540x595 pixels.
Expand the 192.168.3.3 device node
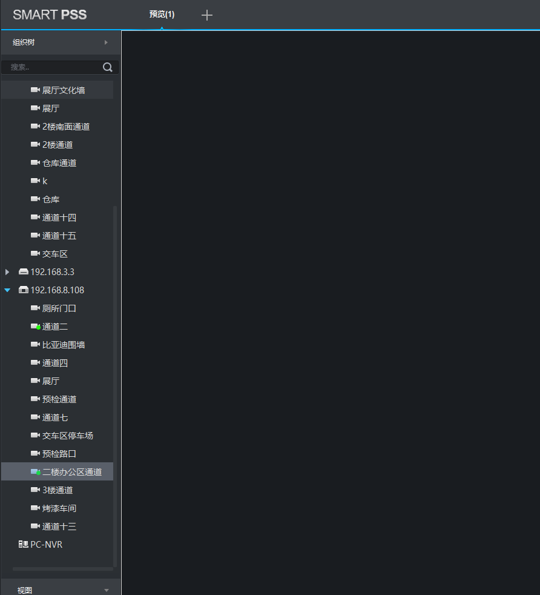click(x=7, y=271)
